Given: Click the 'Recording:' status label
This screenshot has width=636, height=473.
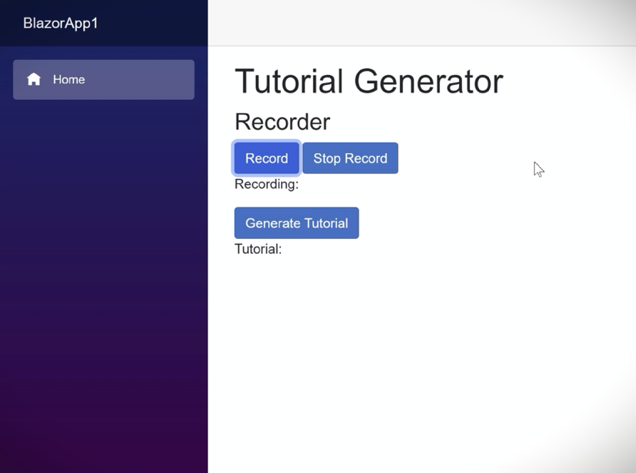Looking at the screenshot, I should point(267,184).
